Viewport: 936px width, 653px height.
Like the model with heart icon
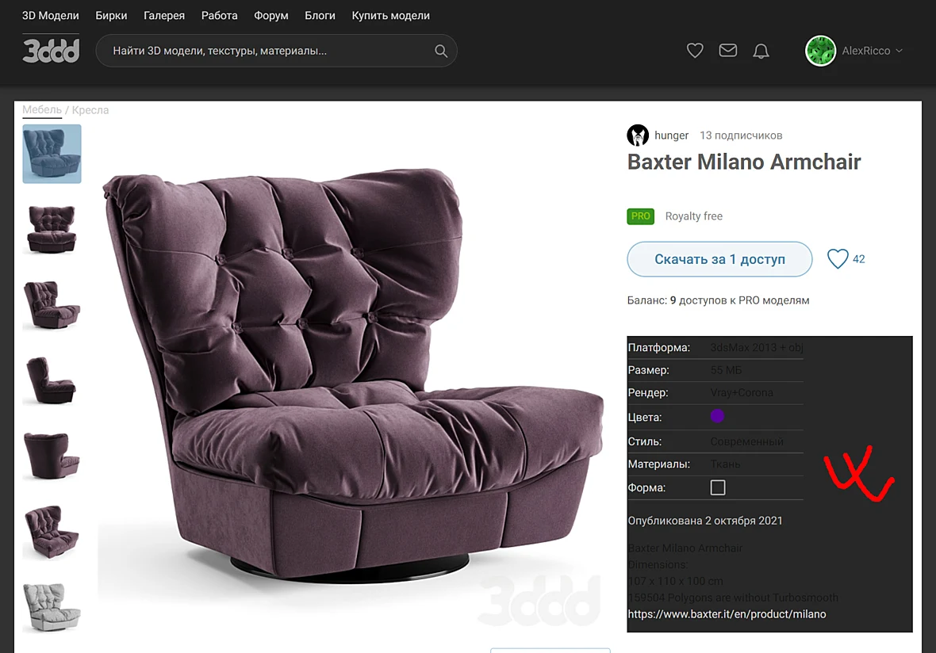click(x=838, y=259)
